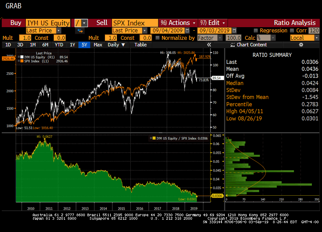Screen dimensions: 322x232
Task: Click the 0.0306 ratio axis tag
Action: tap(217, 196)
